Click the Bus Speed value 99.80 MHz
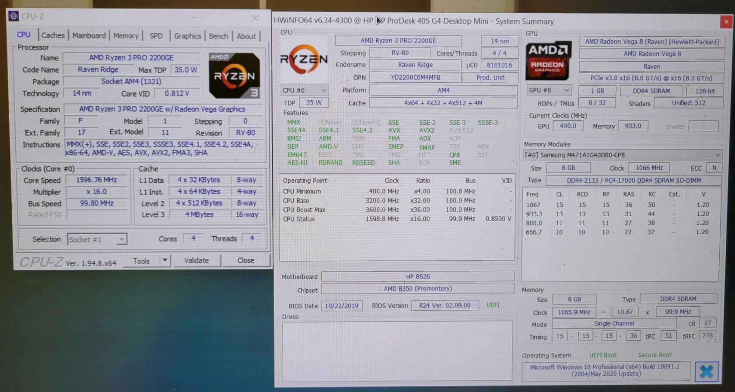This screenshot has height=392, width=735. [97, 203]
